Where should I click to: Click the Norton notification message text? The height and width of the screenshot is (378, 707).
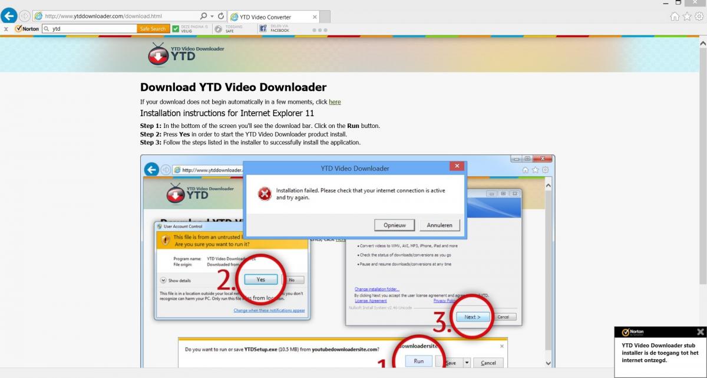coord(660,353)
